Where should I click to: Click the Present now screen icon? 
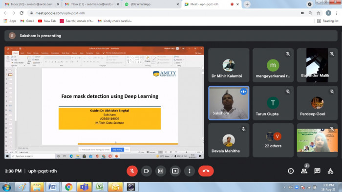175,171
